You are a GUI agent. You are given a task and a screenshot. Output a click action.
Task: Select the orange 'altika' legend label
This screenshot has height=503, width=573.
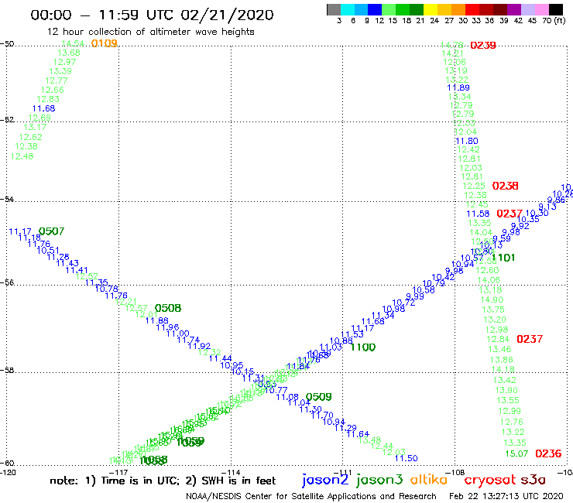point(429,479)
